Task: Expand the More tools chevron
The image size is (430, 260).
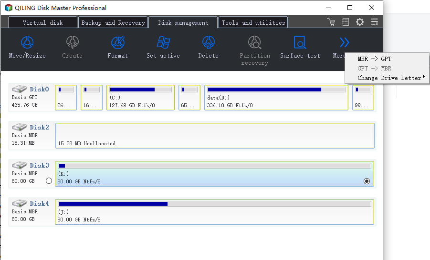Action: [x=344, y=42]
